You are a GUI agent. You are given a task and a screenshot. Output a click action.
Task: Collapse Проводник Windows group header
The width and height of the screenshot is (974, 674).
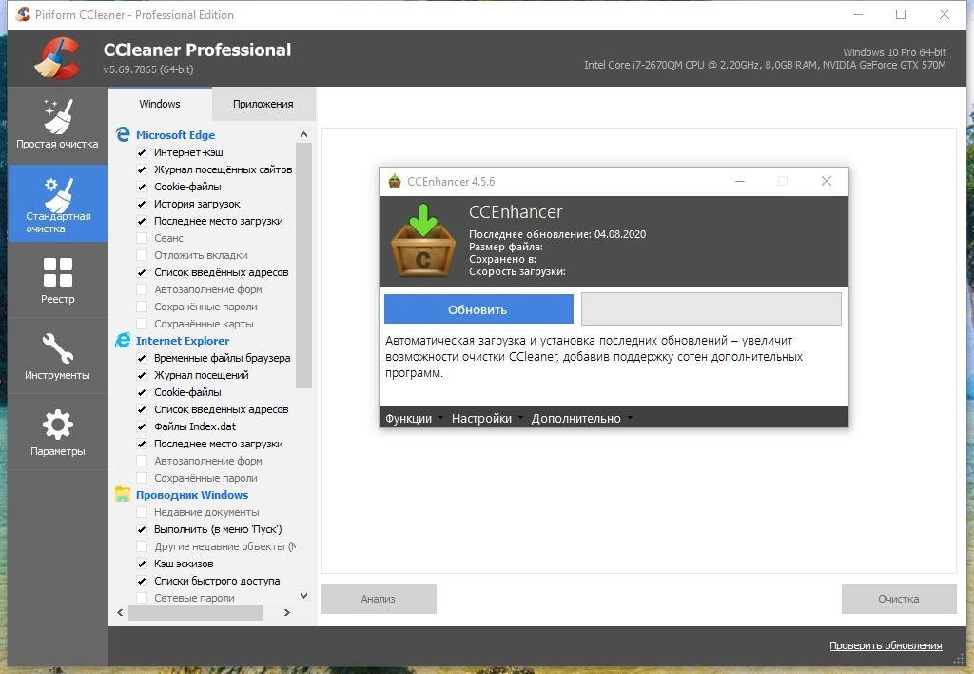point(192,495)
